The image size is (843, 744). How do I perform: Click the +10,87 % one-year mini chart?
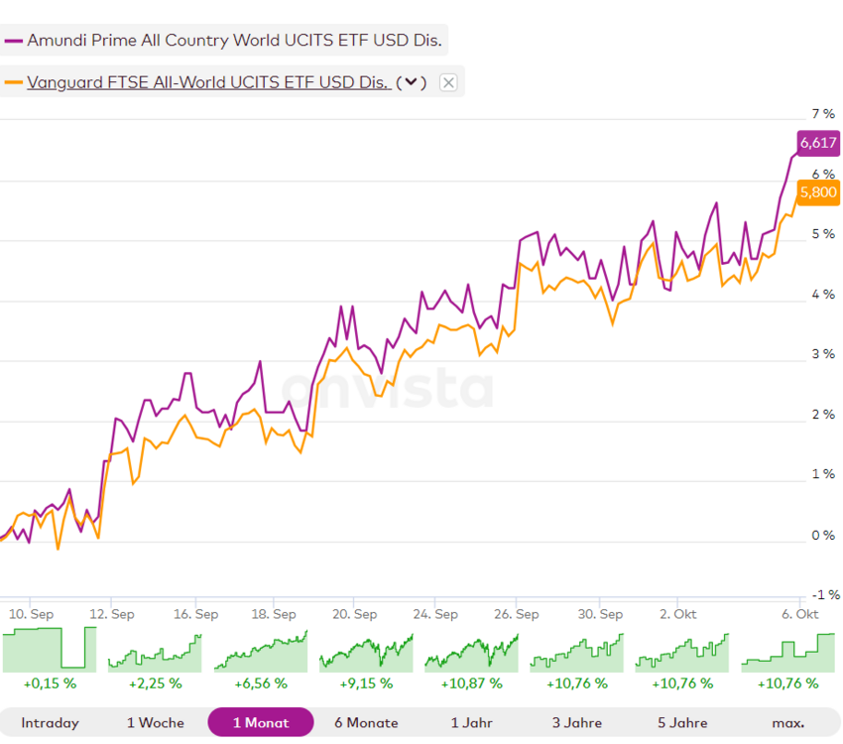click(x=472, y=650)
